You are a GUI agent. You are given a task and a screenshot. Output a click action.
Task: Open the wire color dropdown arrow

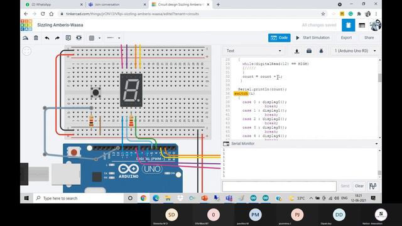point(99,38)
